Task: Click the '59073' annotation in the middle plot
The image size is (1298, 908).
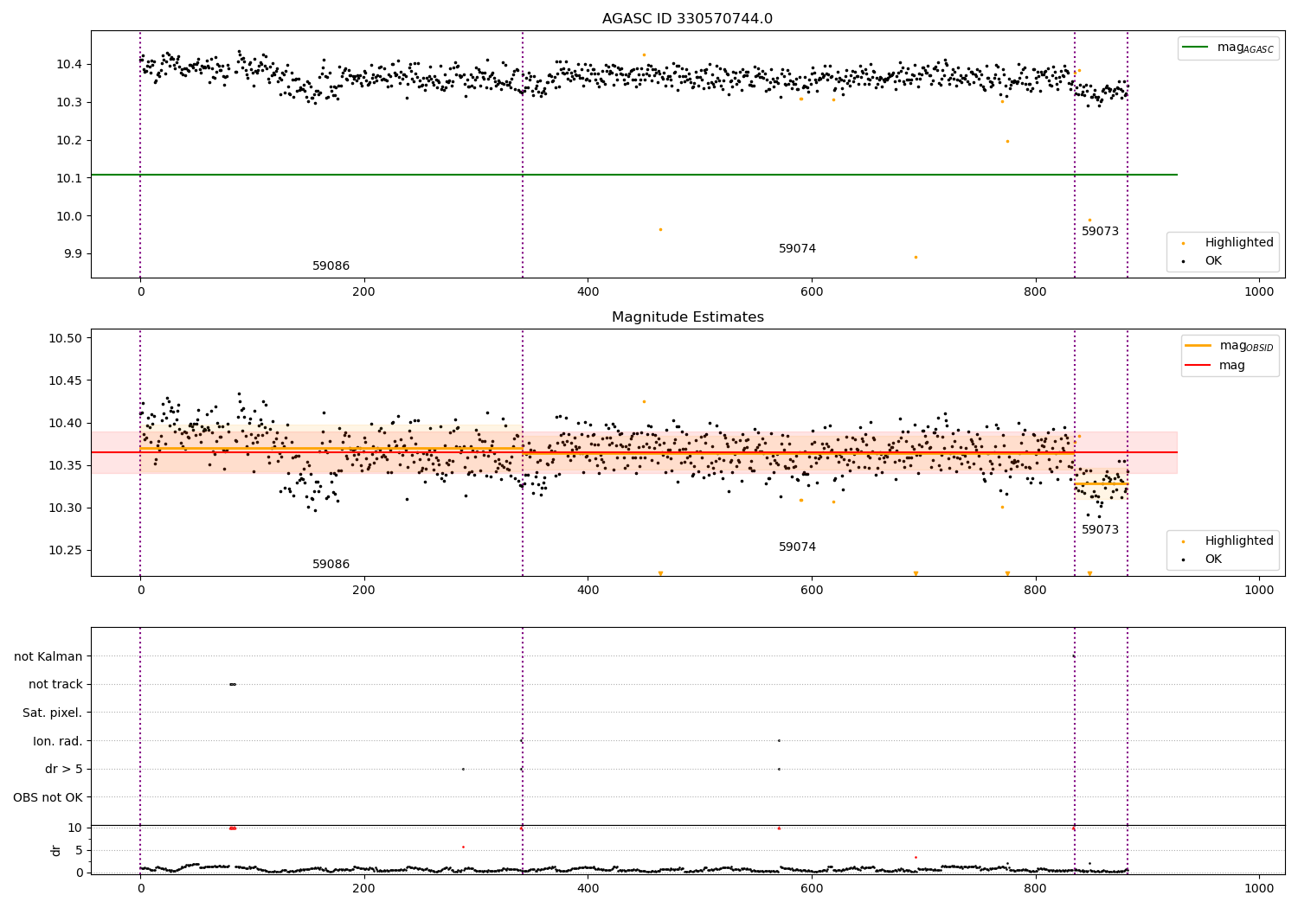Action: 1100,530
